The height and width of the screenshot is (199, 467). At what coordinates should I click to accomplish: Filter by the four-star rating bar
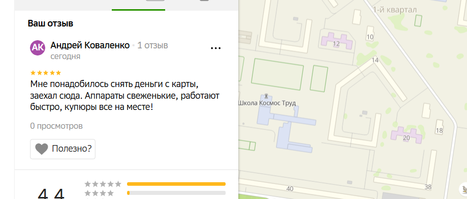click(176, 193)
